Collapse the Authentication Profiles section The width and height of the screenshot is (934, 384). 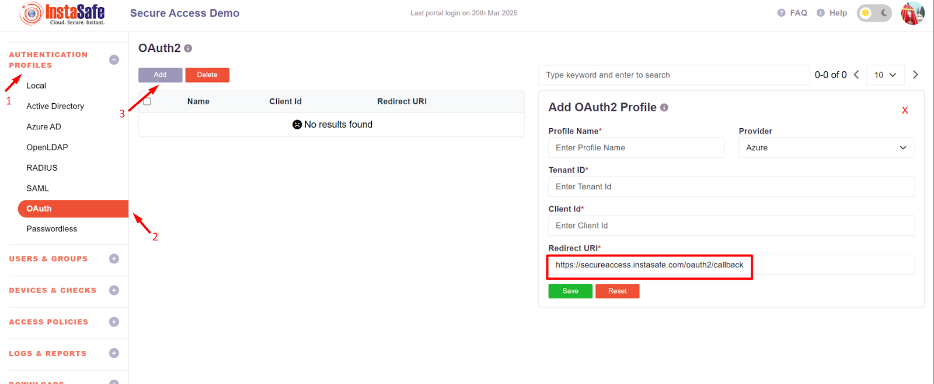(x=114, y=59)
